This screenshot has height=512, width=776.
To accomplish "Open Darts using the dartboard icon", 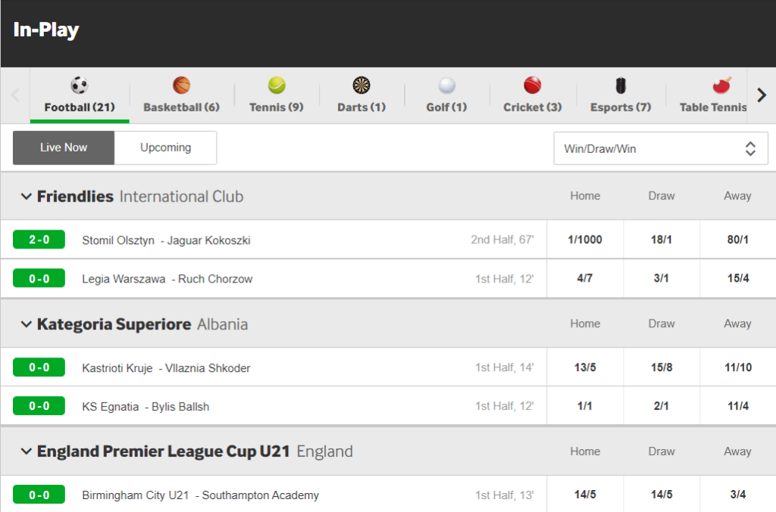I will click(361, 85).
